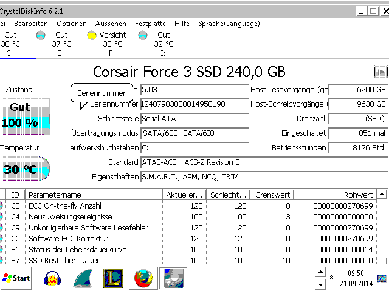Sort by Aktueller column header

point(185,195)
